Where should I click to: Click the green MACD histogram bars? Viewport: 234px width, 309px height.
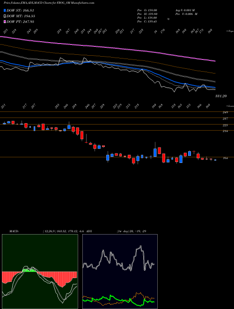(x=29, y=271)
